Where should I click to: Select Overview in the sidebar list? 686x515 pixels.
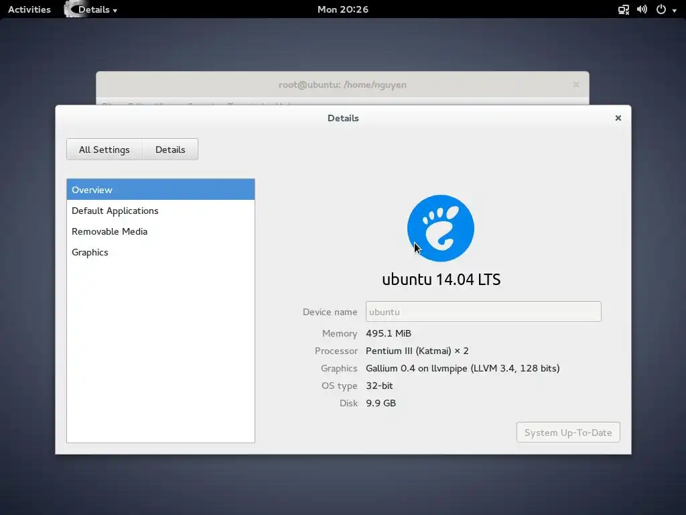tap(161, 190)
